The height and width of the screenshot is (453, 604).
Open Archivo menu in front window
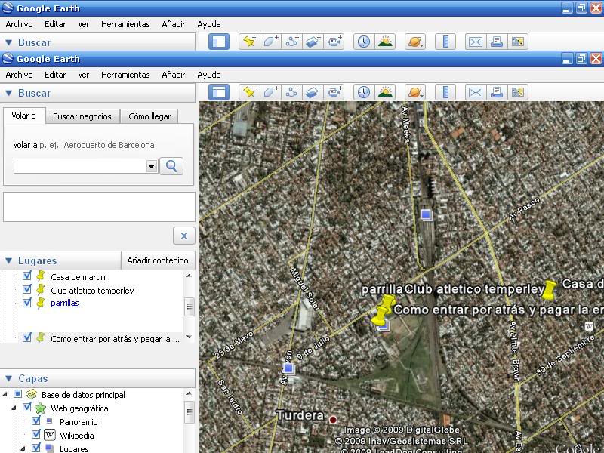[19, 75]
